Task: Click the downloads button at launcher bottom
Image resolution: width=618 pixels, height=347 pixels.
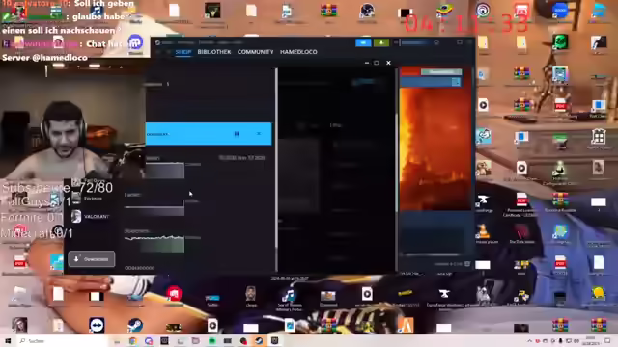Action: click(x=92, y=259)
